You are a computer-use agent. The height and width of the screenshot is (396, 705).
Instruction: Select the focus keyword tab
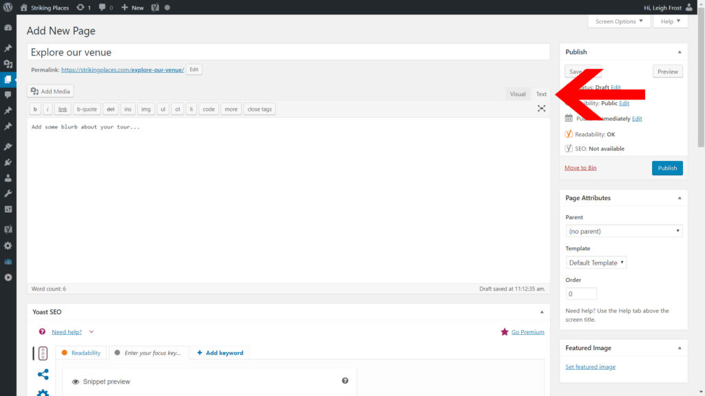(149, 353)
